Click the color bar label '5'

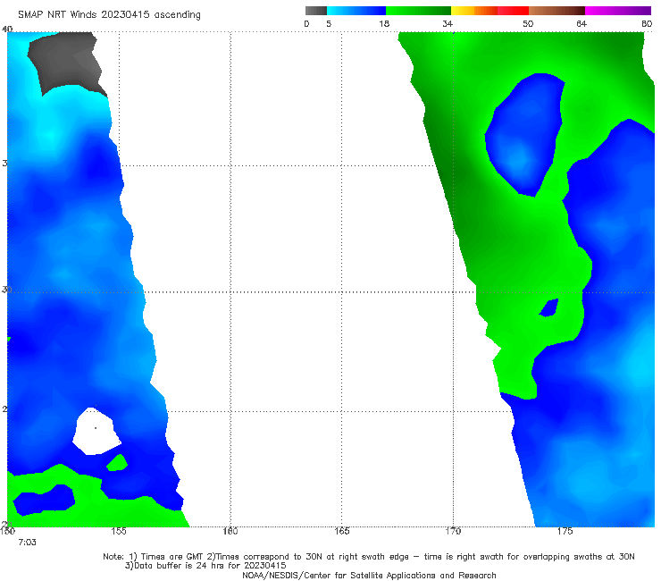click(329, 23)
